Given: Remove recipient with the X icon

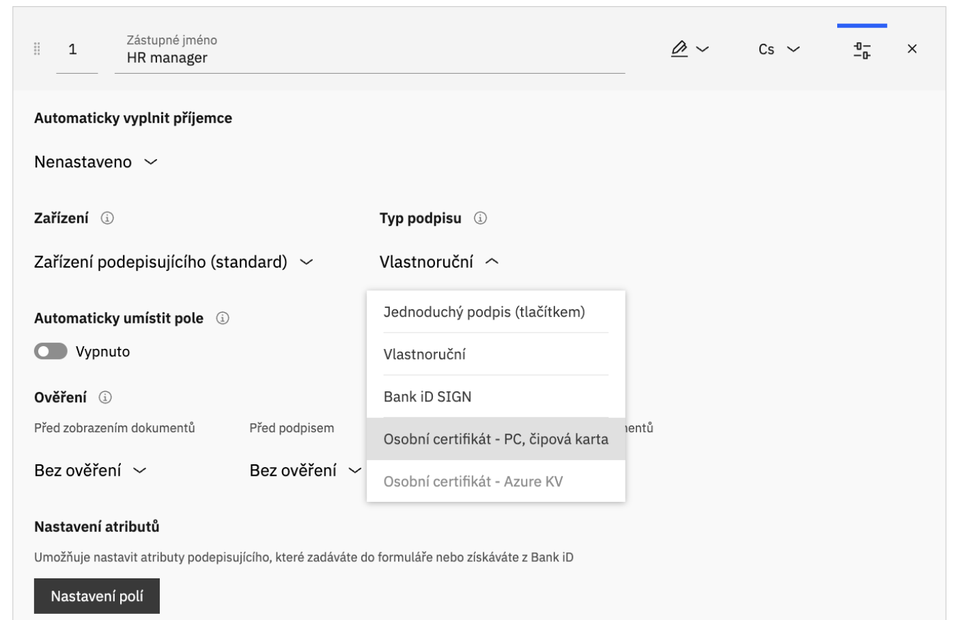Looking at the screenshot, I should [x=912, y=49].
